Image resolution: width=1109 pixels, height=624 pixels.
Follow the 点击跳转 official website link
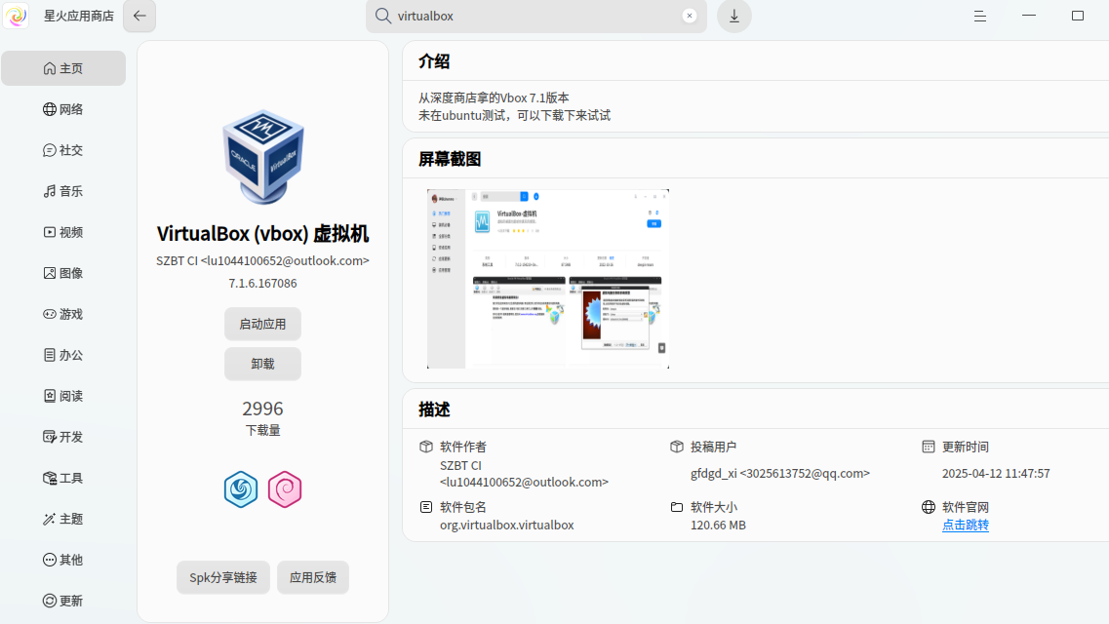[x=966, y=526]
